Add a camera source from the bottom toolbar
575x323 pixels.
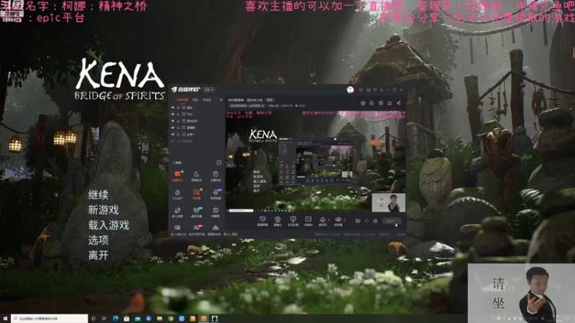tap(277, 221)
